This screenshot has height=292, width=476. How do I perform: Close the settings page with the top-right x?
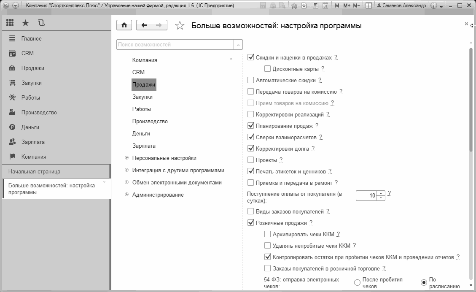[x=466, y=24]
